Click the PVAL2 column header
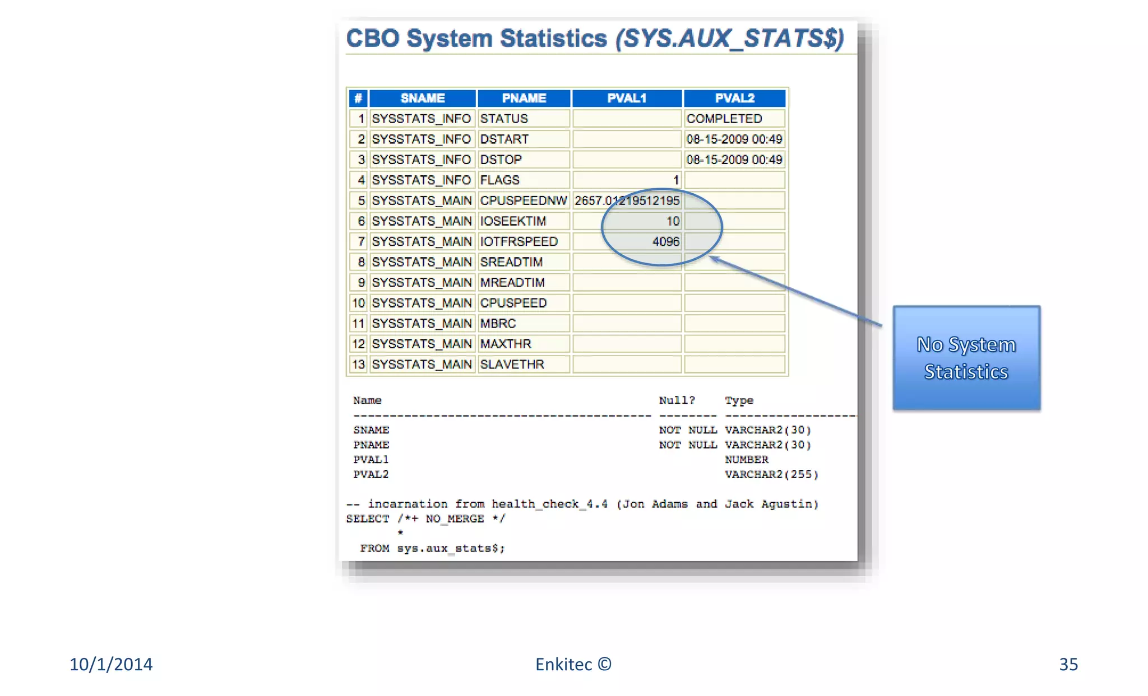This screenshot has width=1148, height=696. point(734,98)
